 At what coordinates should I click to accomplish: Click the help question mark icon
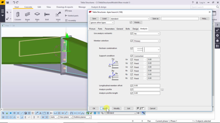coord(192,2)
